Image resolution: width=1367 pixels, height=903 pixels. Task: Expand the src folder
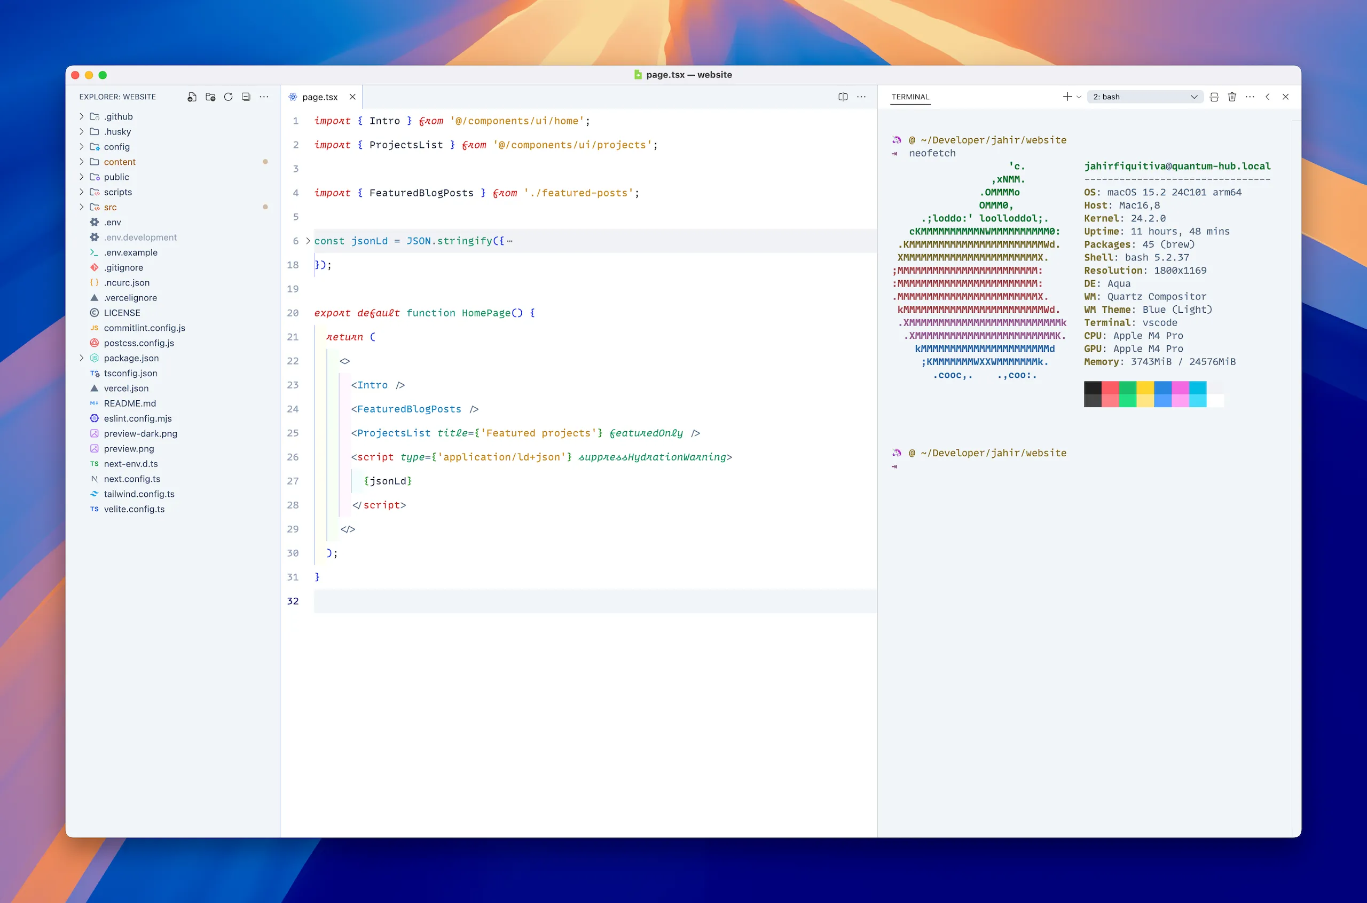81,207
